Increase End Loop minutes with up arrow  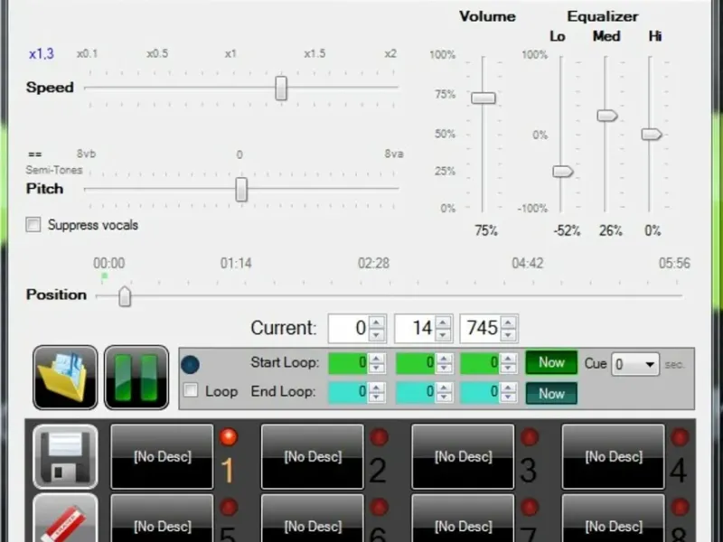tap(376, 388)
